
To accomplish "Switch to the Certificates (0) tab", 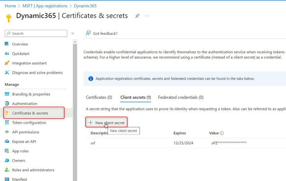I will pos(99,98).
